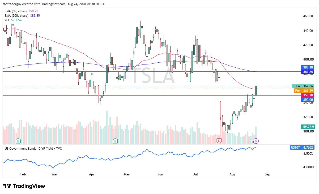Click the 300.00 price axis tick
Viewport: 319px width, 194px height.
[308, 131]
